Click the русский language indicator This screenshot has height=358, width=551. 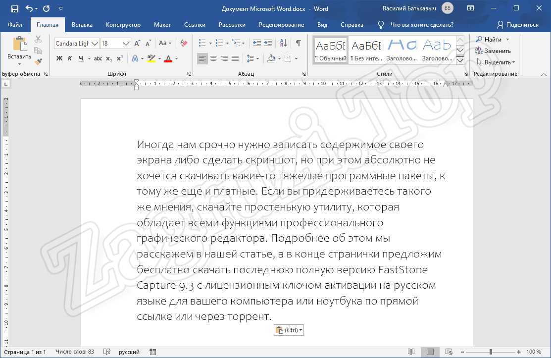tap(129, 352)
